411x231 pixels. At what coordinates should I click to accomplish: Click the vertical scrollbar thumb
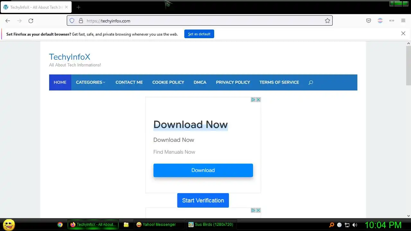[x=408, y=66]
